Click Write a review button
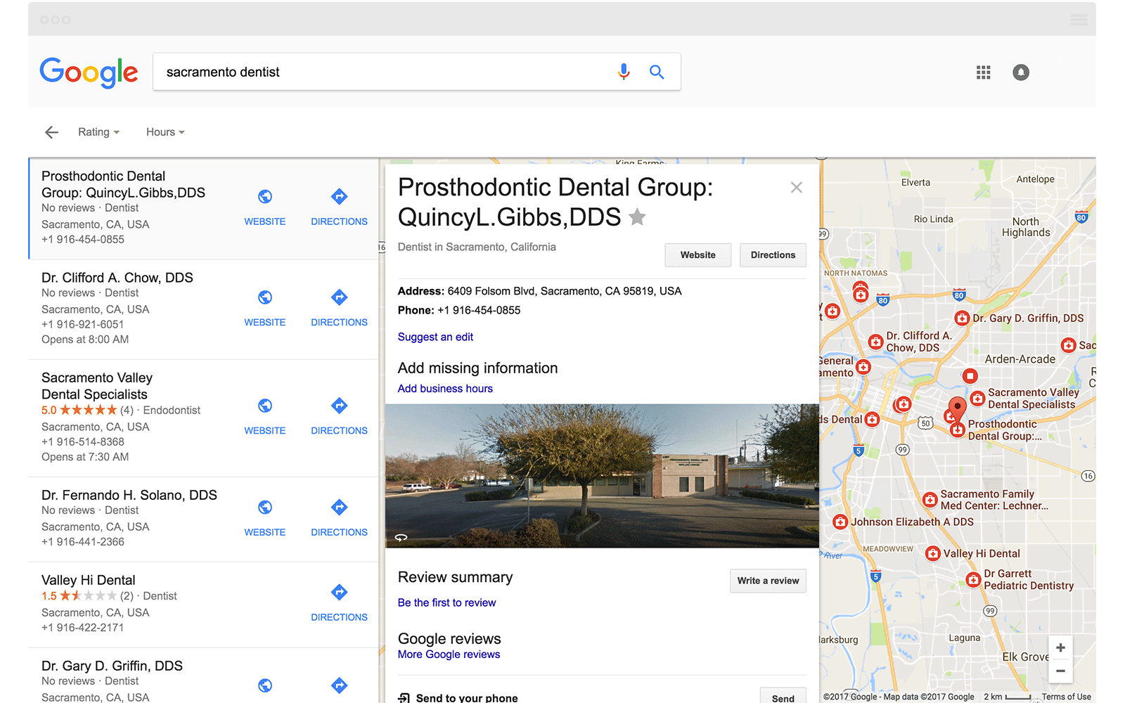Screen dimensions: 1125x703 (768, 581)
